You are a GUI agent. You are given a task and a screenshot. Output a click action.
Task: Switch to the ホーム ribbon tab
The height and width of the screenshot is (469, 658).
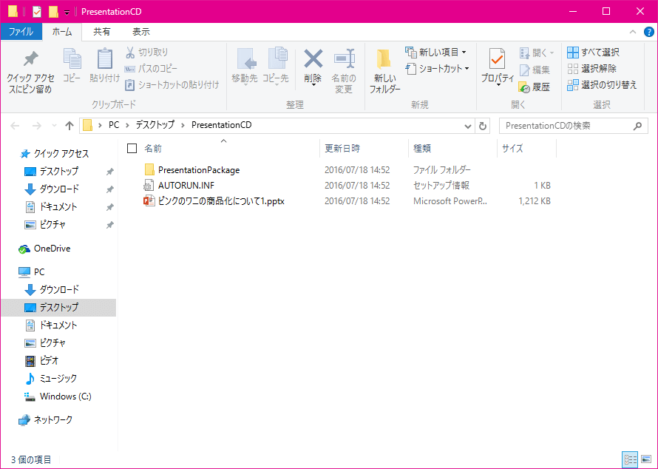pyautogui.click(x=62, y=32)
